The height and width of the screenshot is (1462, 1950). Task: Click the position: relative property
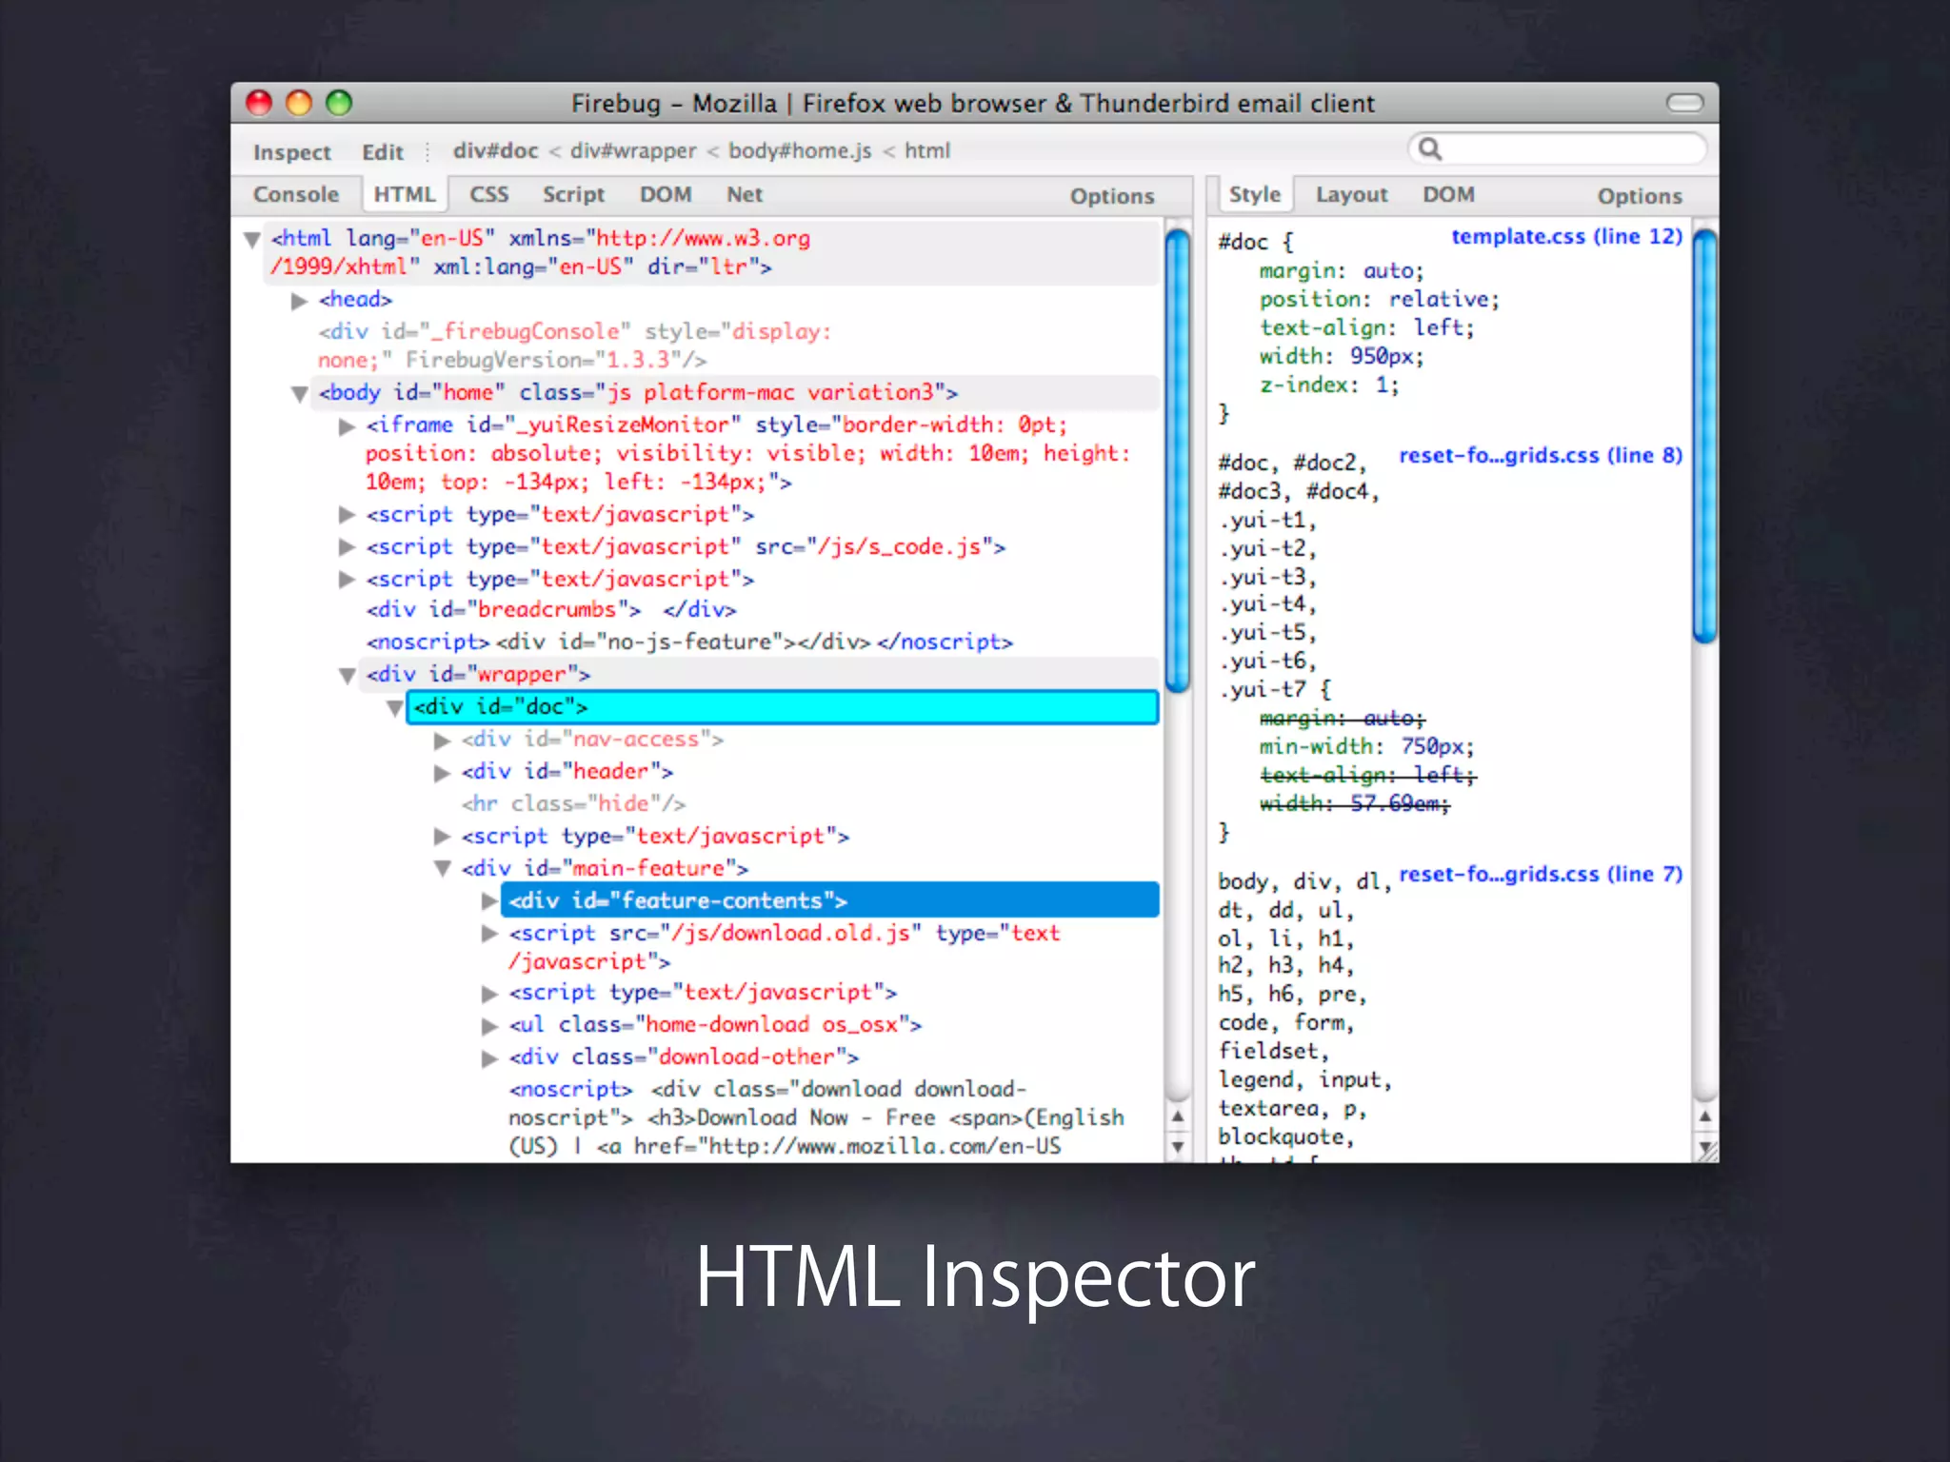click(x=1379, y=300)
